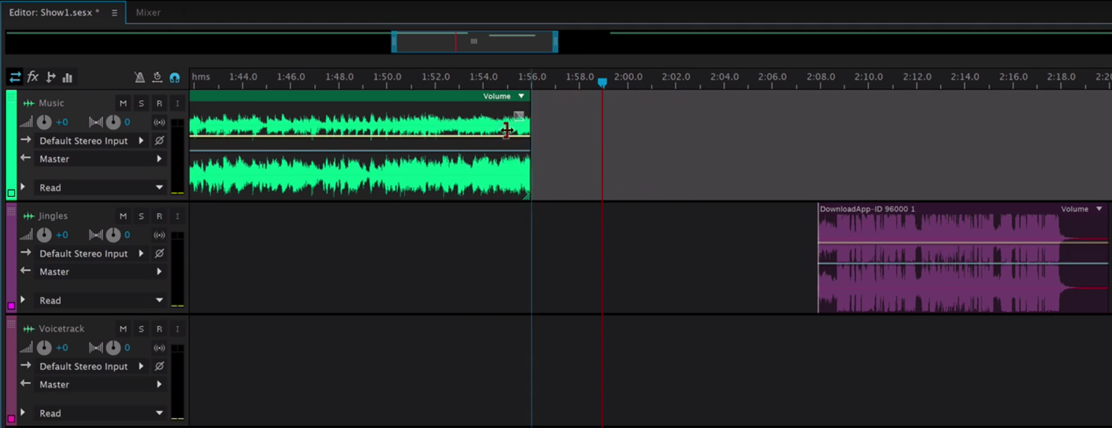1112x428 pixels.
Task: Toggle sum to mono on Jingles track
Action: coord(159,234)
